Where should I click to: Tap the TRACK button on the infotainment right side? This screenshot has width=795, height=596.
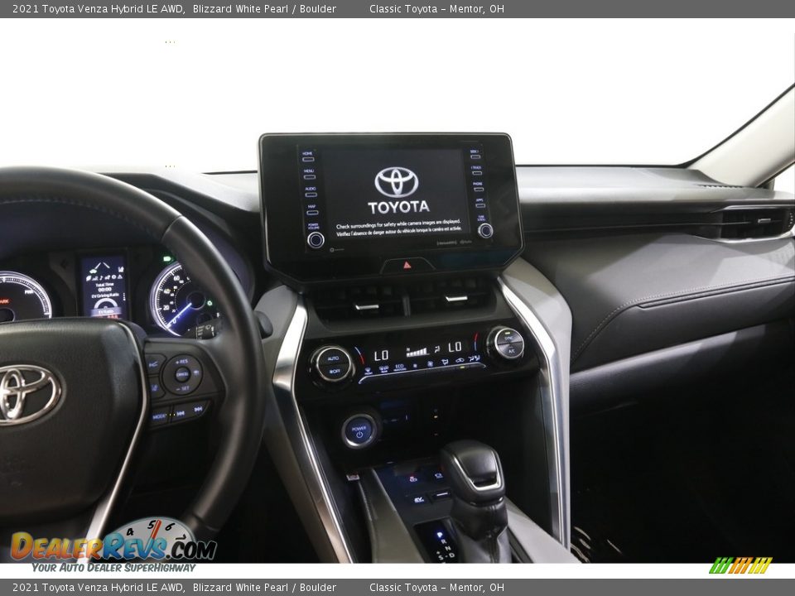tap(476, 171)
